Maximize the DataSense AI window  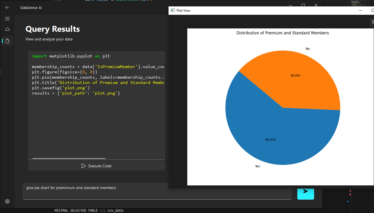click(x=303, y=5)
